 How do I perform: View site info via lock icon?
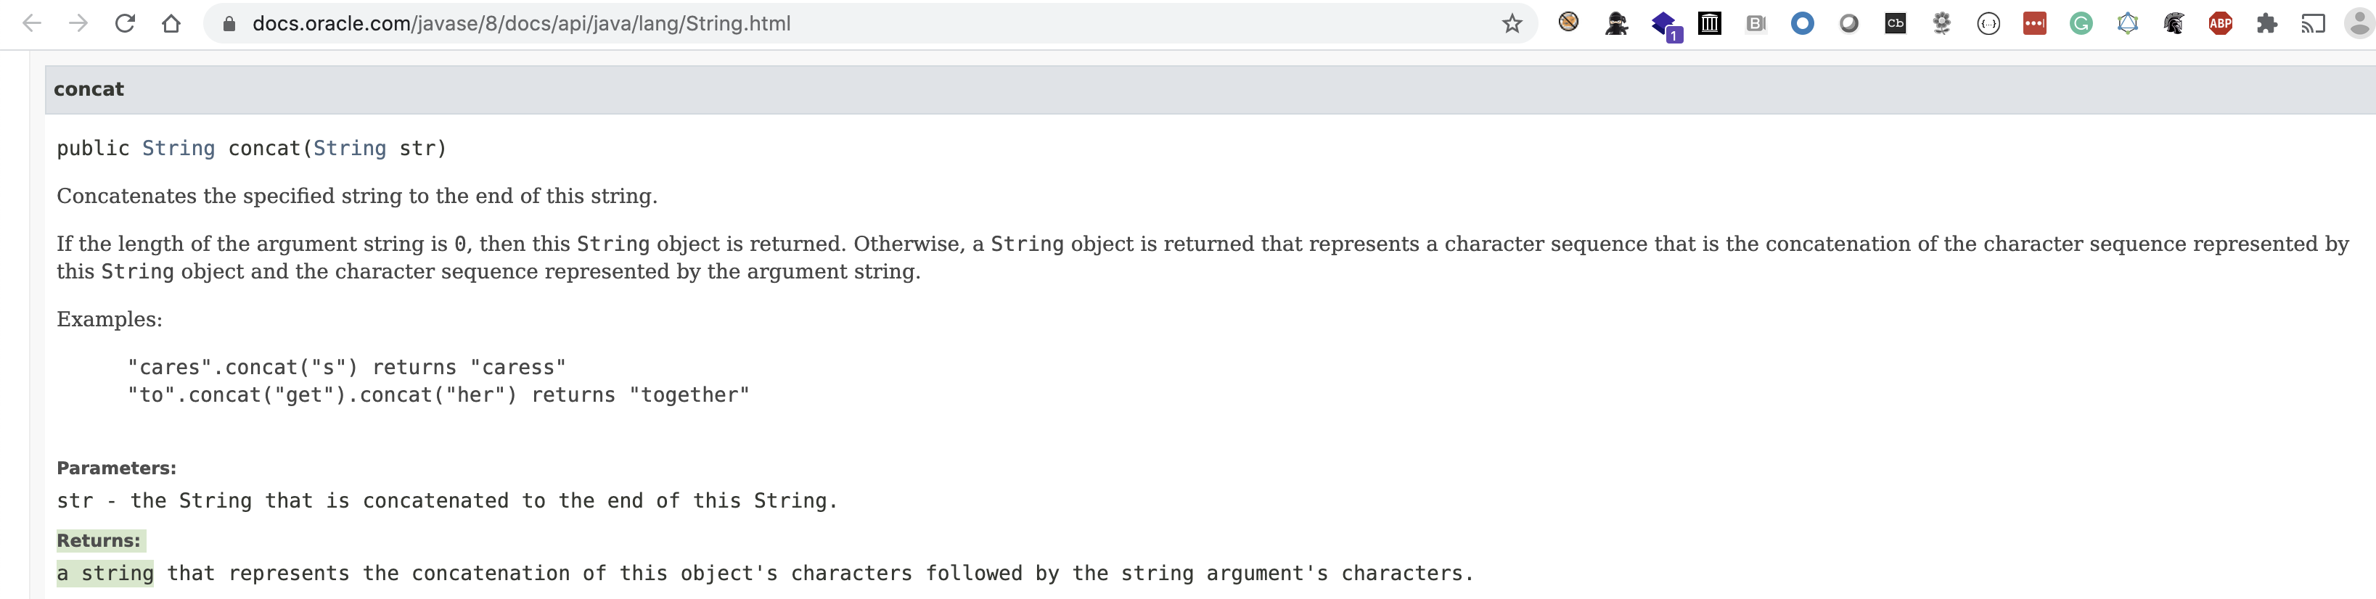(229, 24)
